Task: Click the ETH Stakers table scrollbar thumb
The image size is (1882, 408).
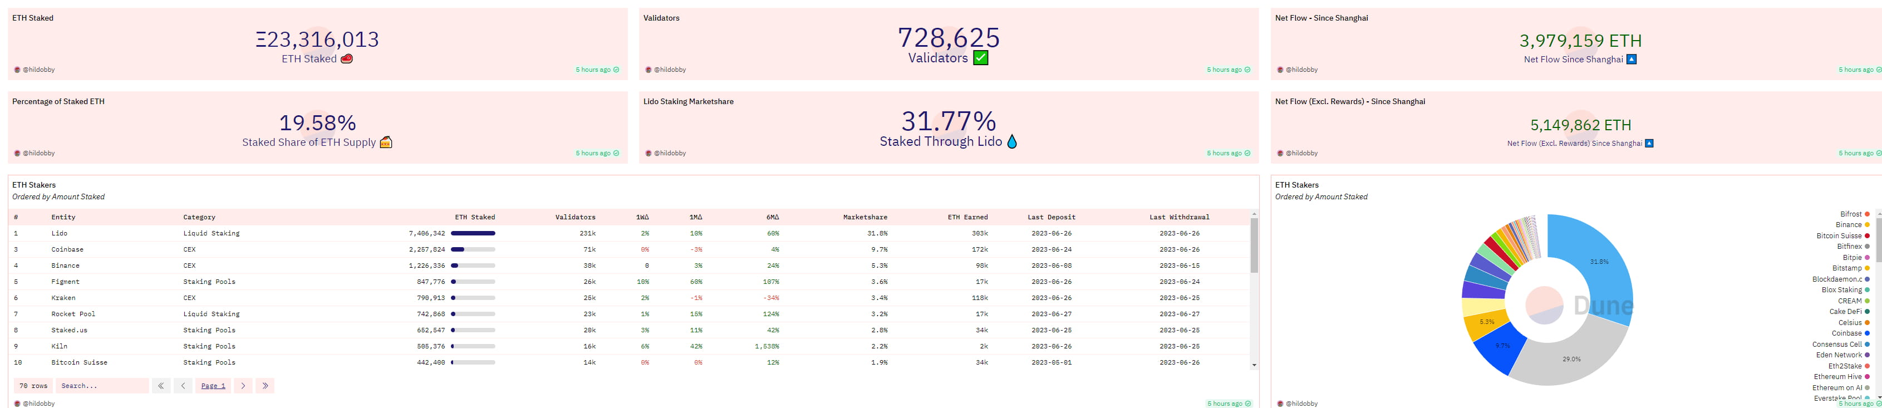Action: 1255,245
